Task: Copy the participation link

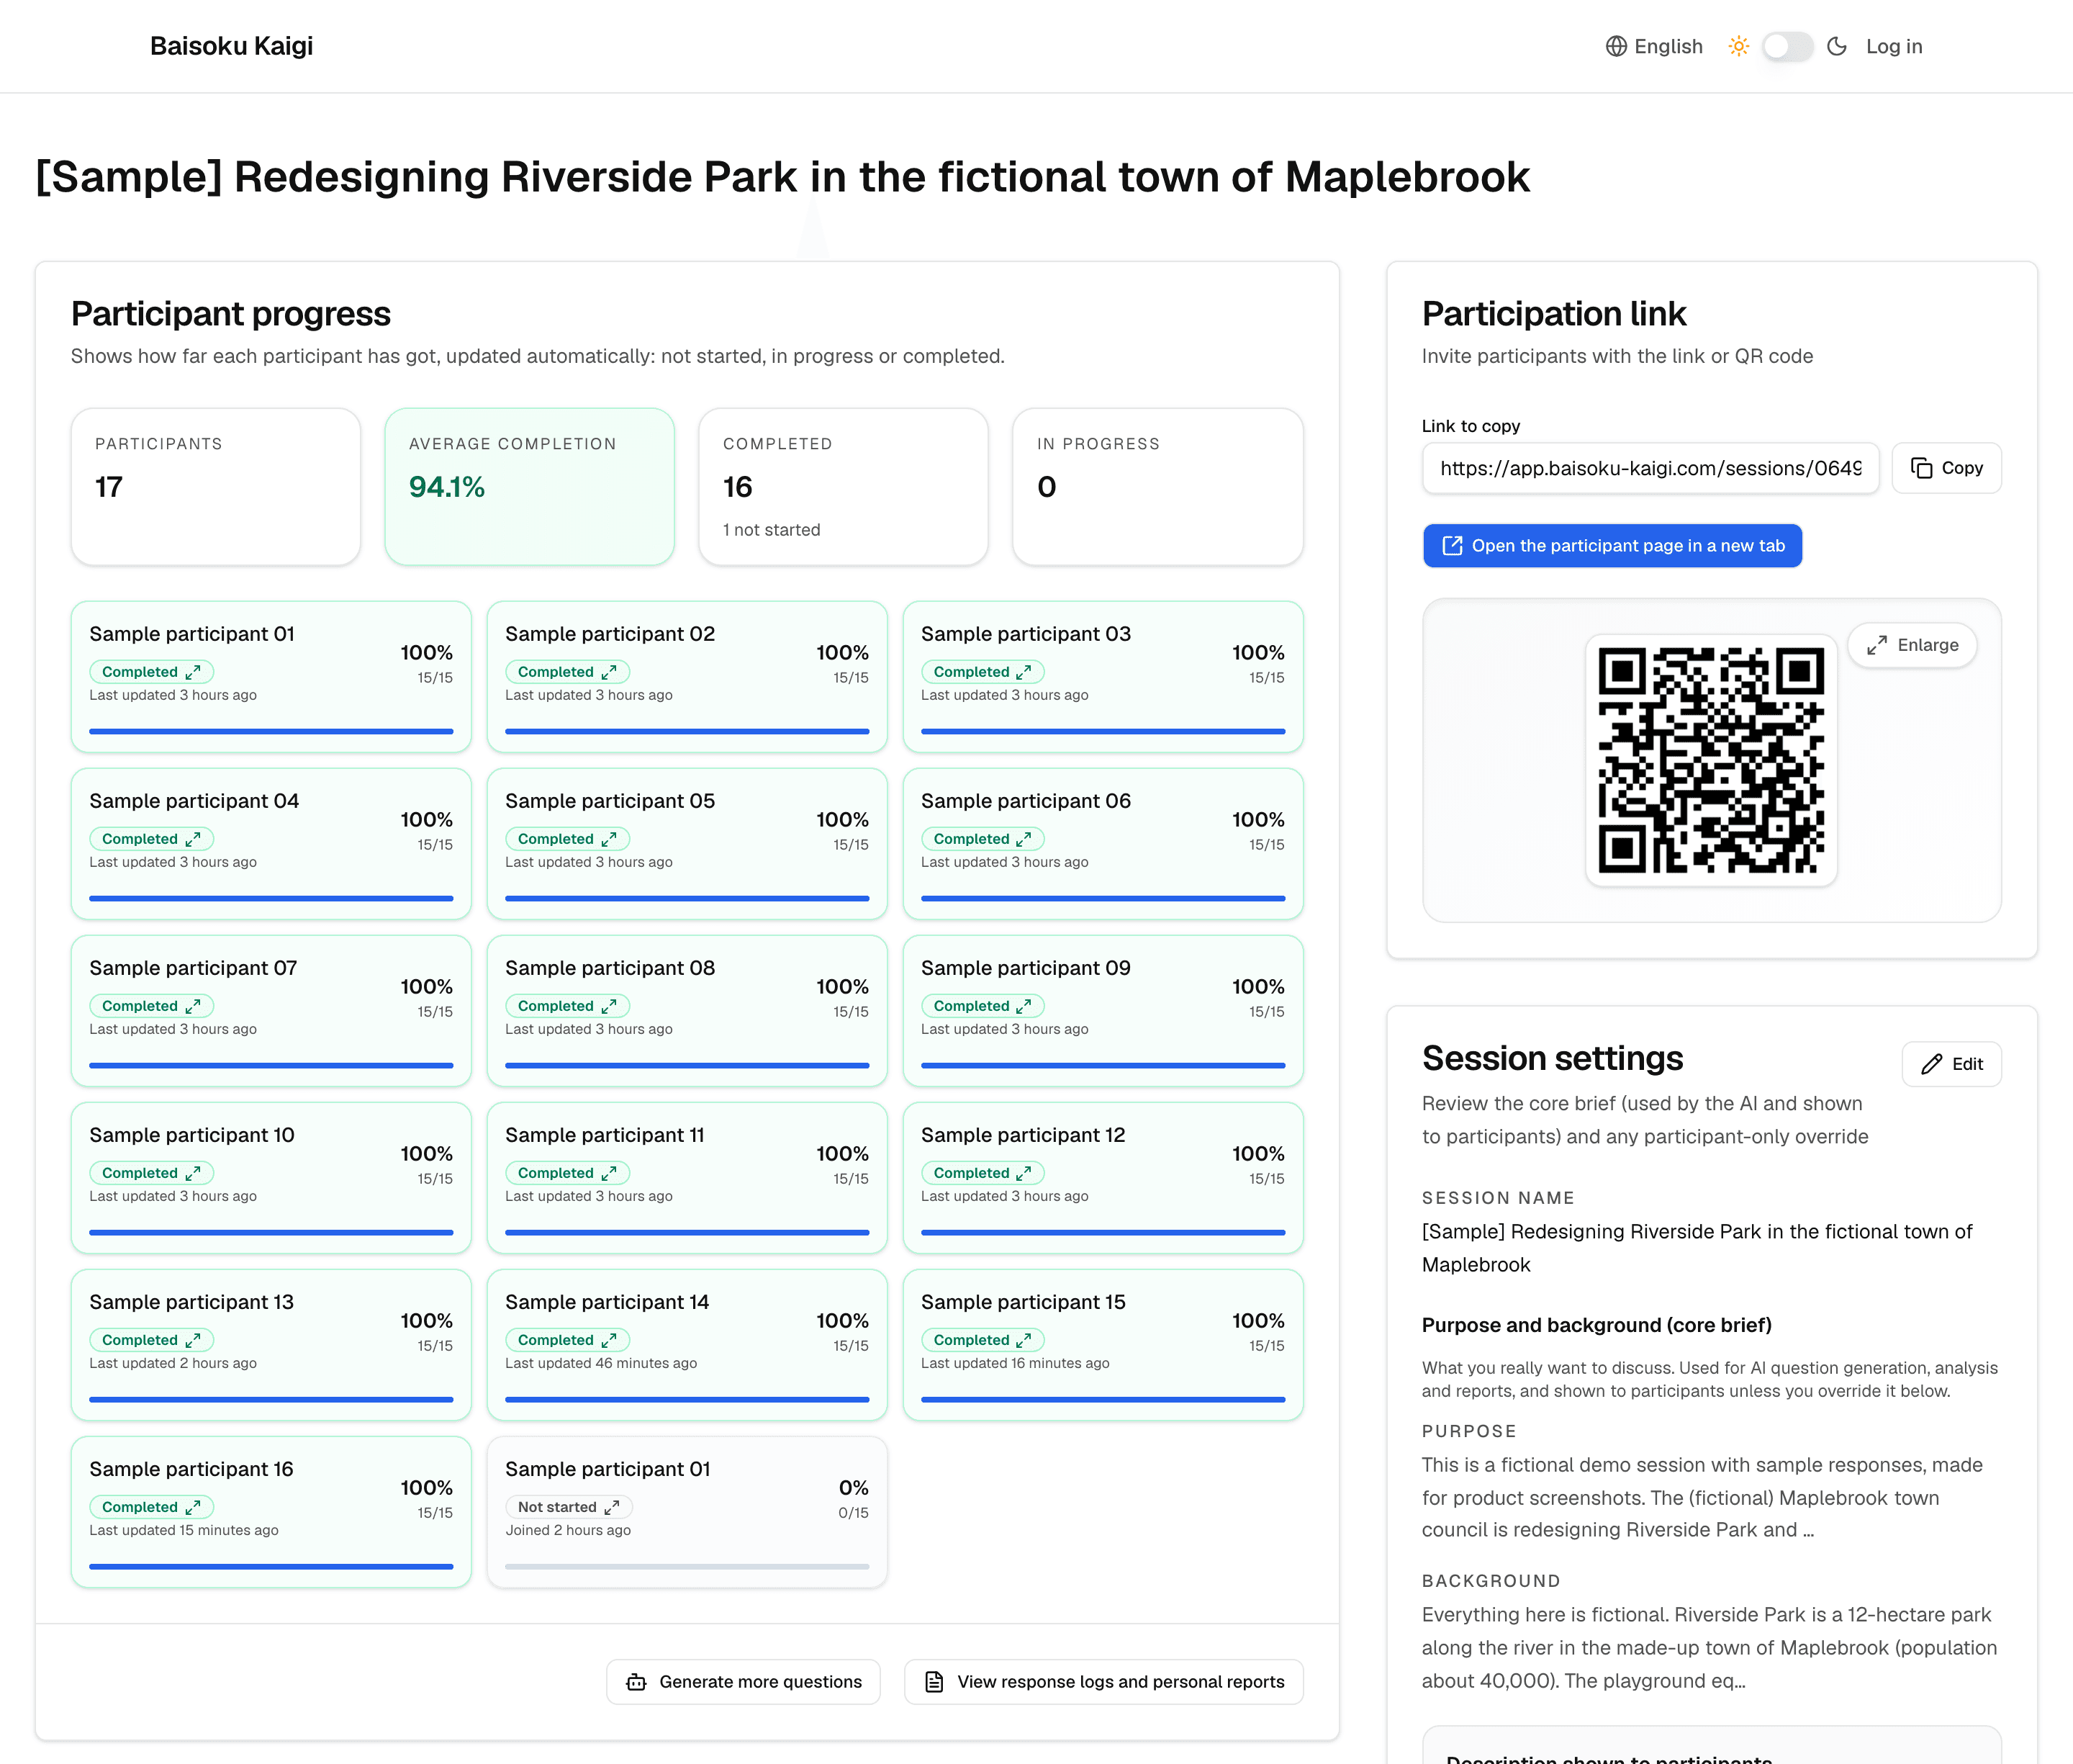Action: [1946, 468]
